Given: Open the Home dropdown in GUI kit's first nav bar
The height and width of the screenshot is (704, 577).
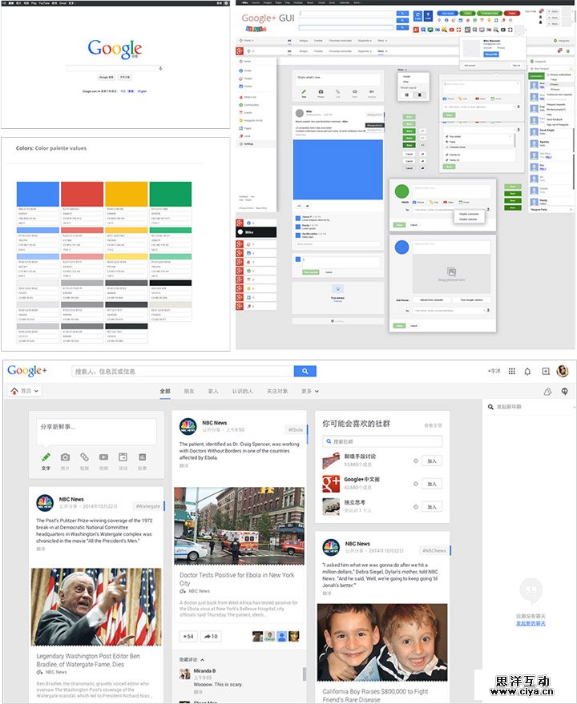Looking at the screenshot, I should (x=248, y=41).
